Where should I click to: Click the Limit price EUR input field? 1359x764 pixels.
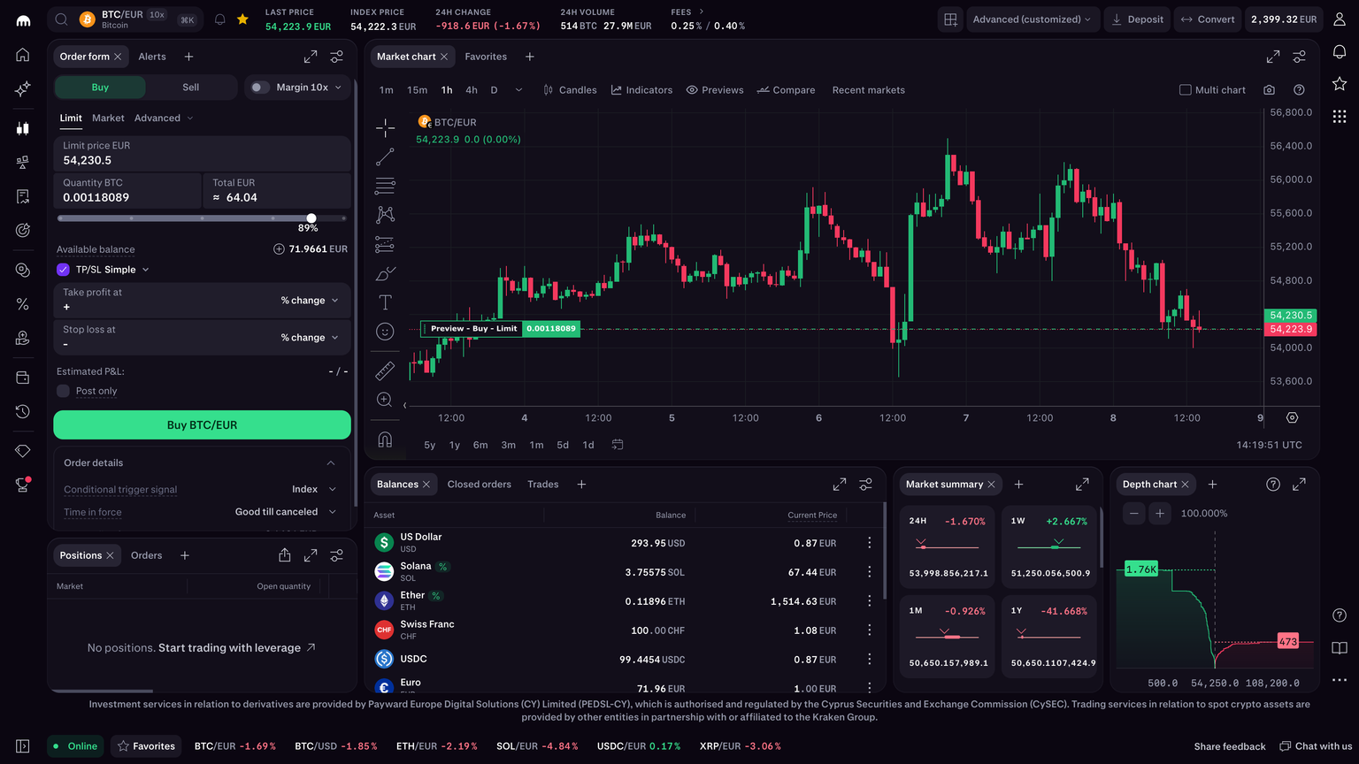click(x=202, y=154)
